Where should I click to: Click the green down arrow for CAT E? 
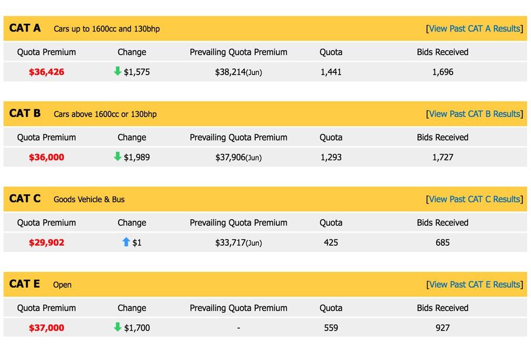coord(118,327)
